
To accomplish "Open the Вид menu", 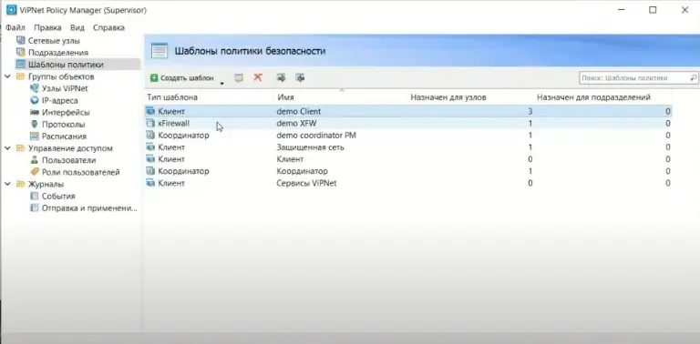I will pyautogui.click(x=77, y=27).
